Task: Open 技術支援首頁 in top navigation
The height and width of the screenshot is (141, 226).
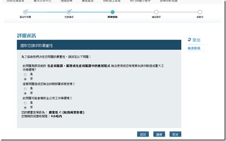Action: pos(16,1)
